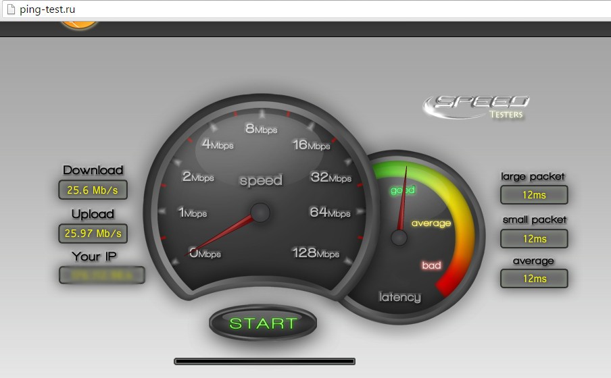Click the progress bar below START
This screenshot has width=611, height=378.
(x=264, y=362)
